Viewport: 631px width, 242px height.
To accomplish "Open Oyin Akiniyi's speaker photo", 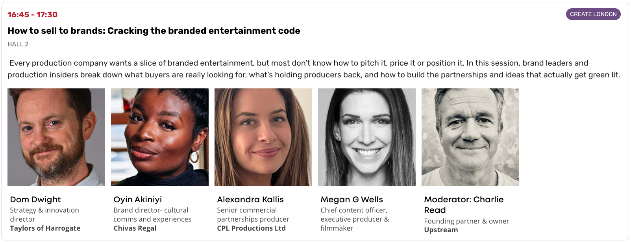I will pos(160,137).
